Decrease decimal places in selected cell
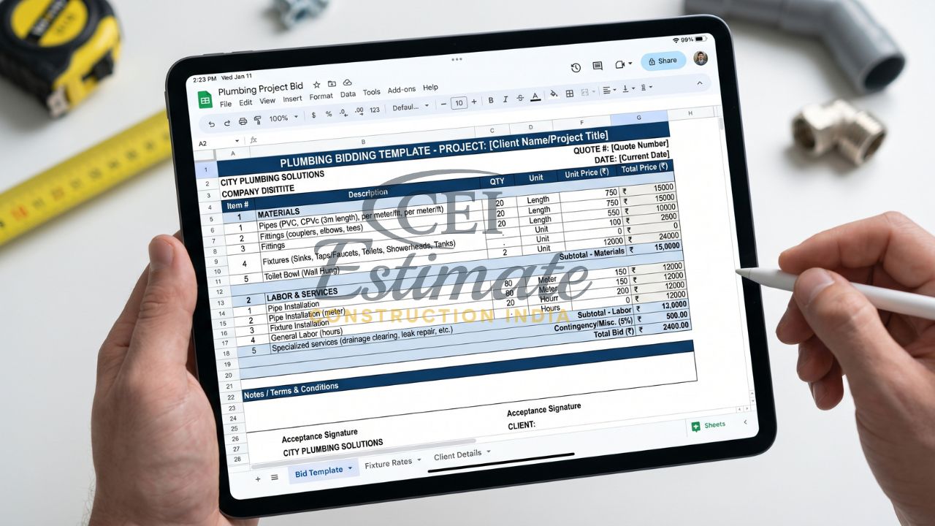This screenshot has width=935, height=526. (342, 112)
